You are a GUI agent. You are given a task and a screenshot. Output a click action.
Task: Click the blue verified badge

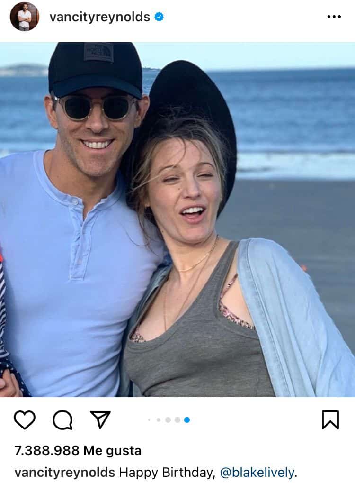tap(159, 17)
